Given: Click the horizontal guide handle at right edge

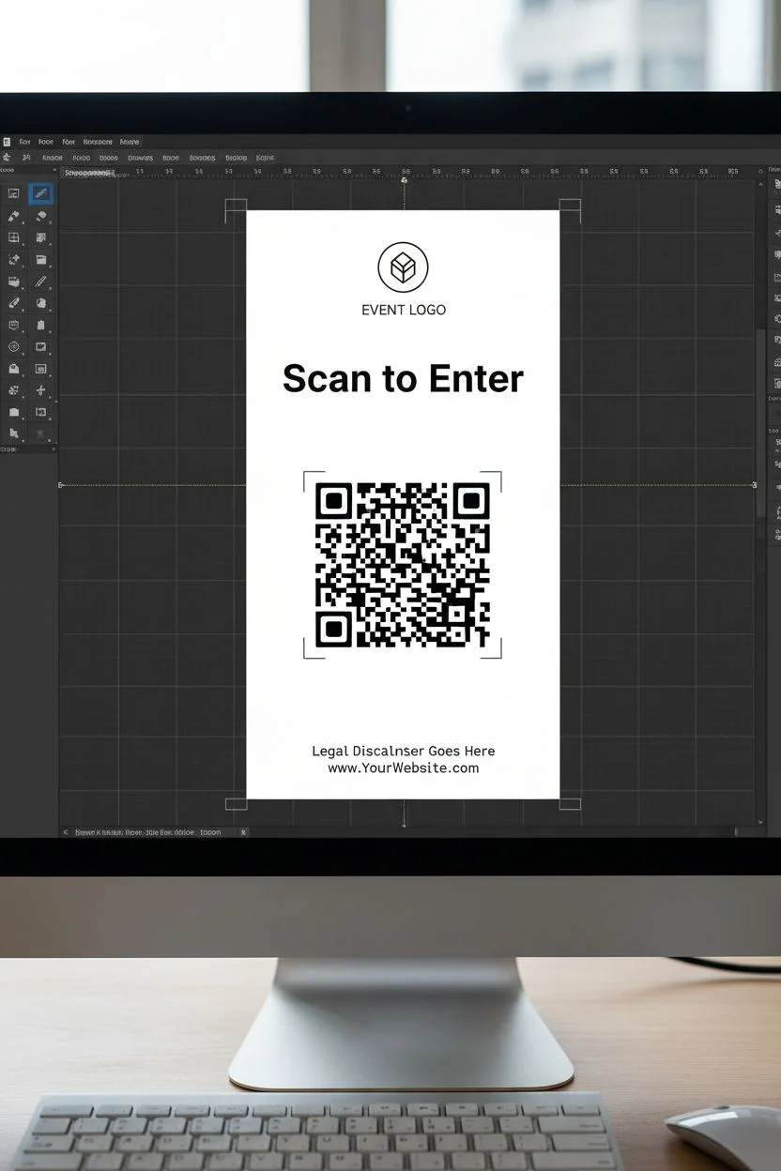Looking at the screenshot, I should pos(755,485).
